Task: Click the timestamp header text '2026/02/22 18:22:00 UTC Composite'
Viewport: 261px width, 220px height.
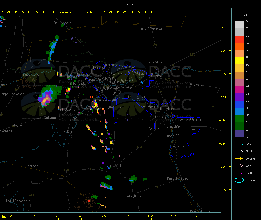Action: [40, 12]
